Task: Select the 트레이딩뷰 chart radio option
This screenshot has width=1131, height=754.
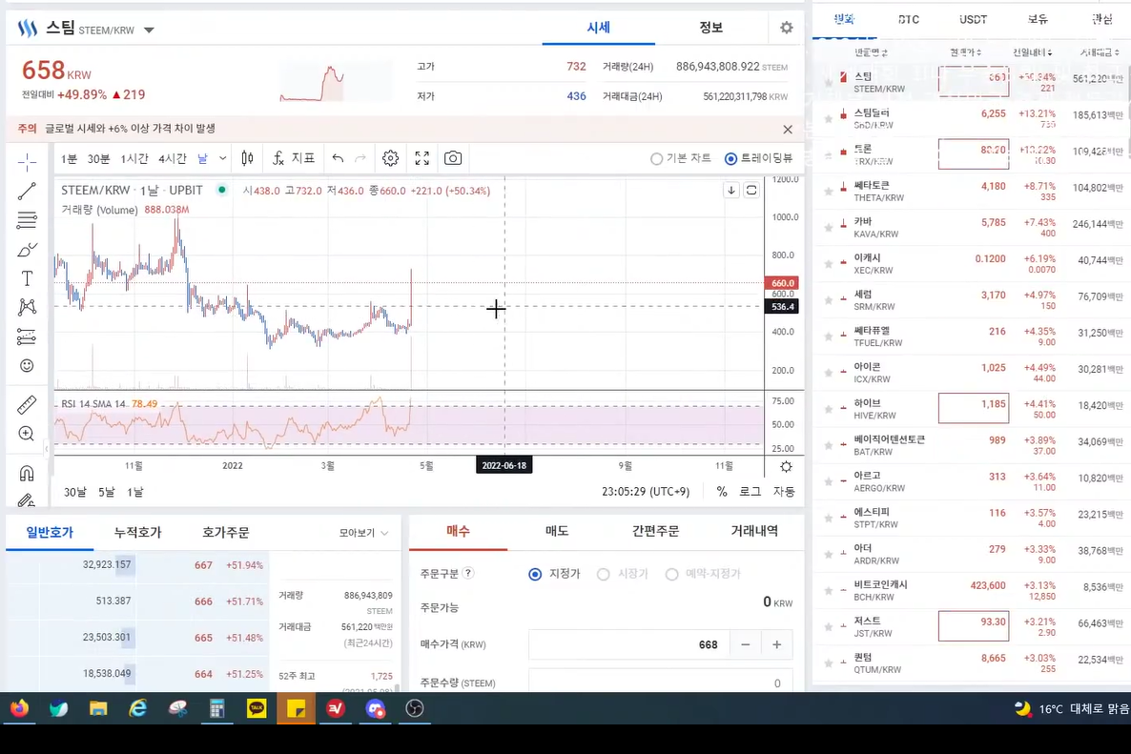Action: pos(758,158)
